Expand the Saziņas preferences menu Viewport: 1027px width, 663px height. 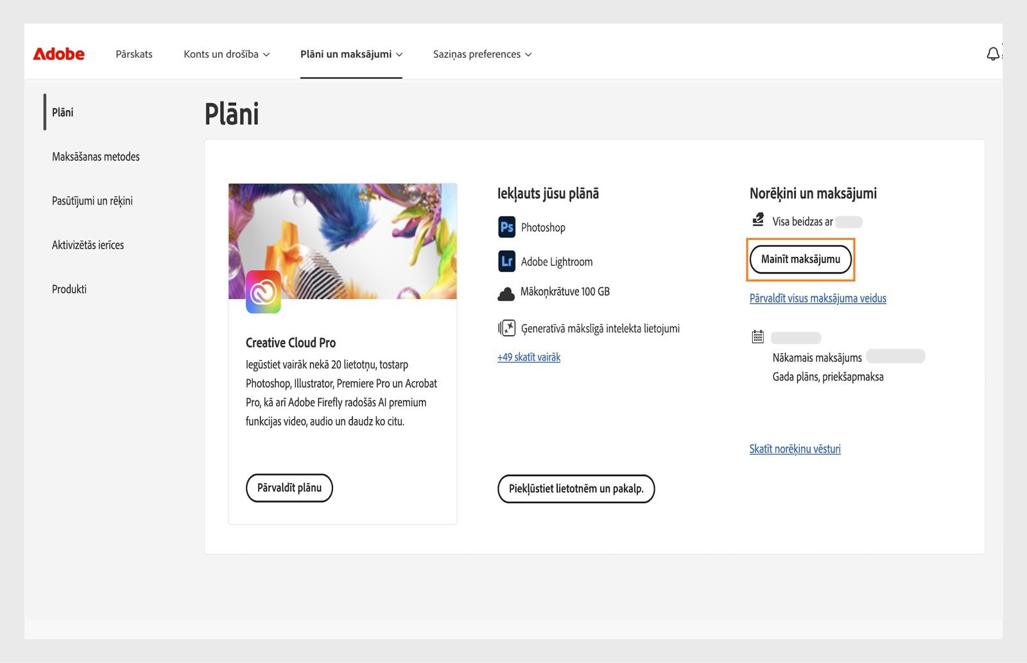coord(482,54)
